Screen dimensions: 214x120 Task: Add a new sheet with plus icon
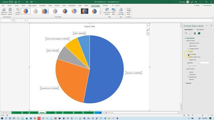point(106,113)
